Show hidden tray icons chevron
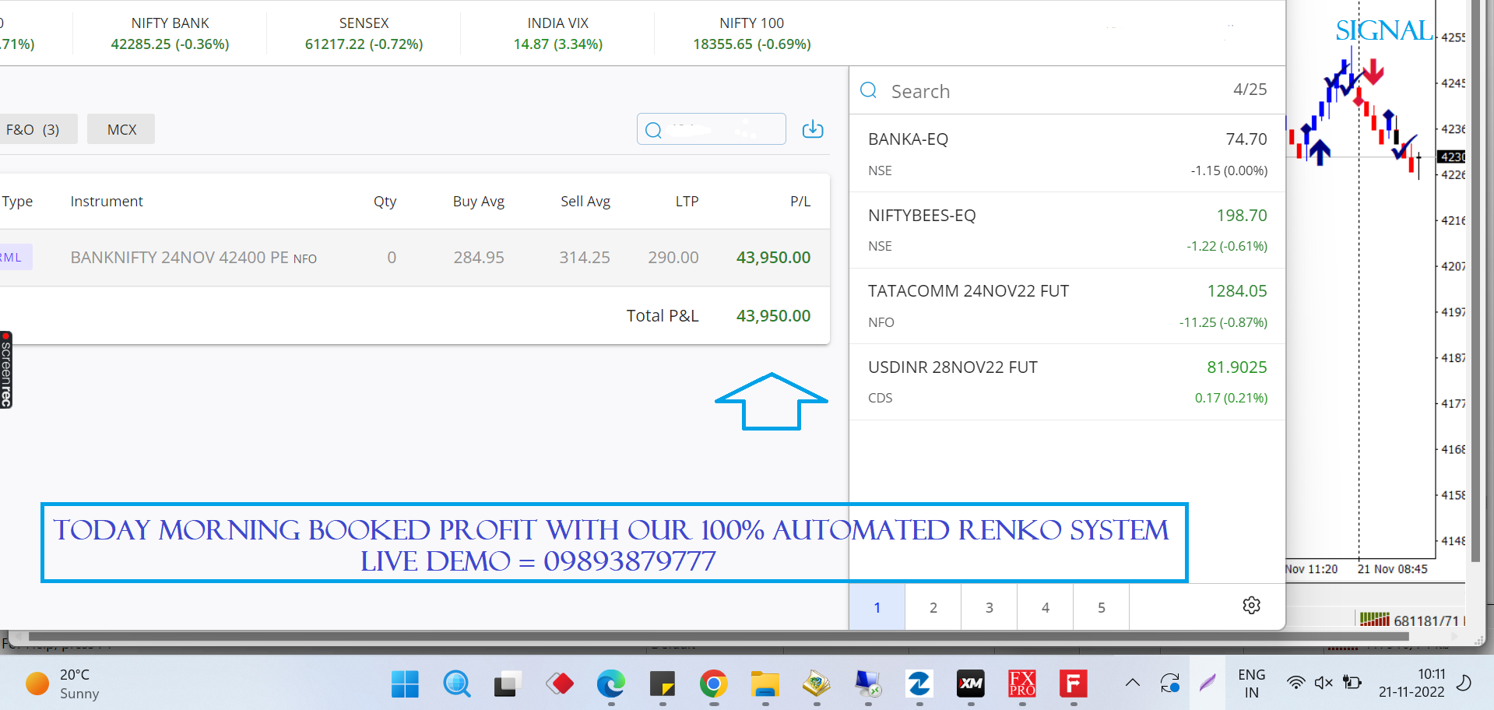 1133,683
